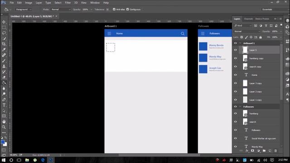Hide the Followers artboard visibility
The width and height of the screenshot is (290, 163).
tap(236, 107)
